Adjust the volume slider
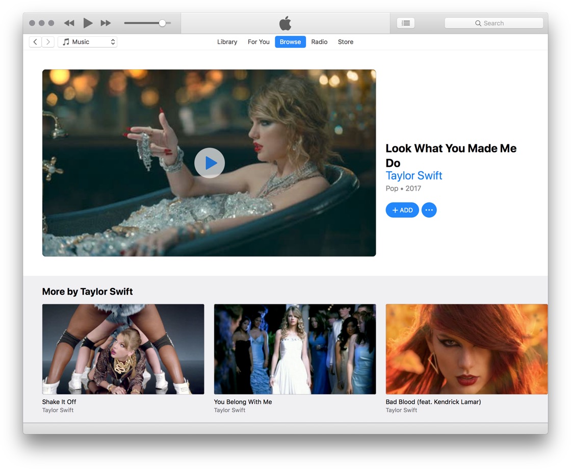 point(162,23)
